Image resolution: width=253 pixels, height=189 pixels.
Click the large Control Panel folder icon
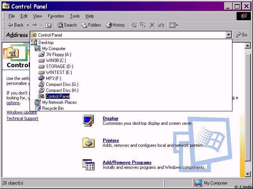point(13,53)
